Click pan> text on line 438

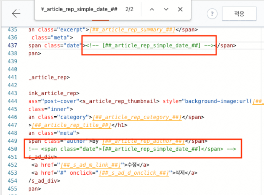pyautogui.click(x=35, y=53)
